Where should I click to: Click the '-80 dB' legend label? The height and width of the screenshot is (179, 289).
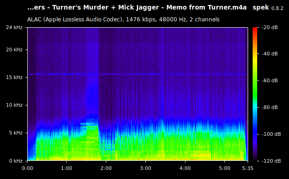point(269,107)
